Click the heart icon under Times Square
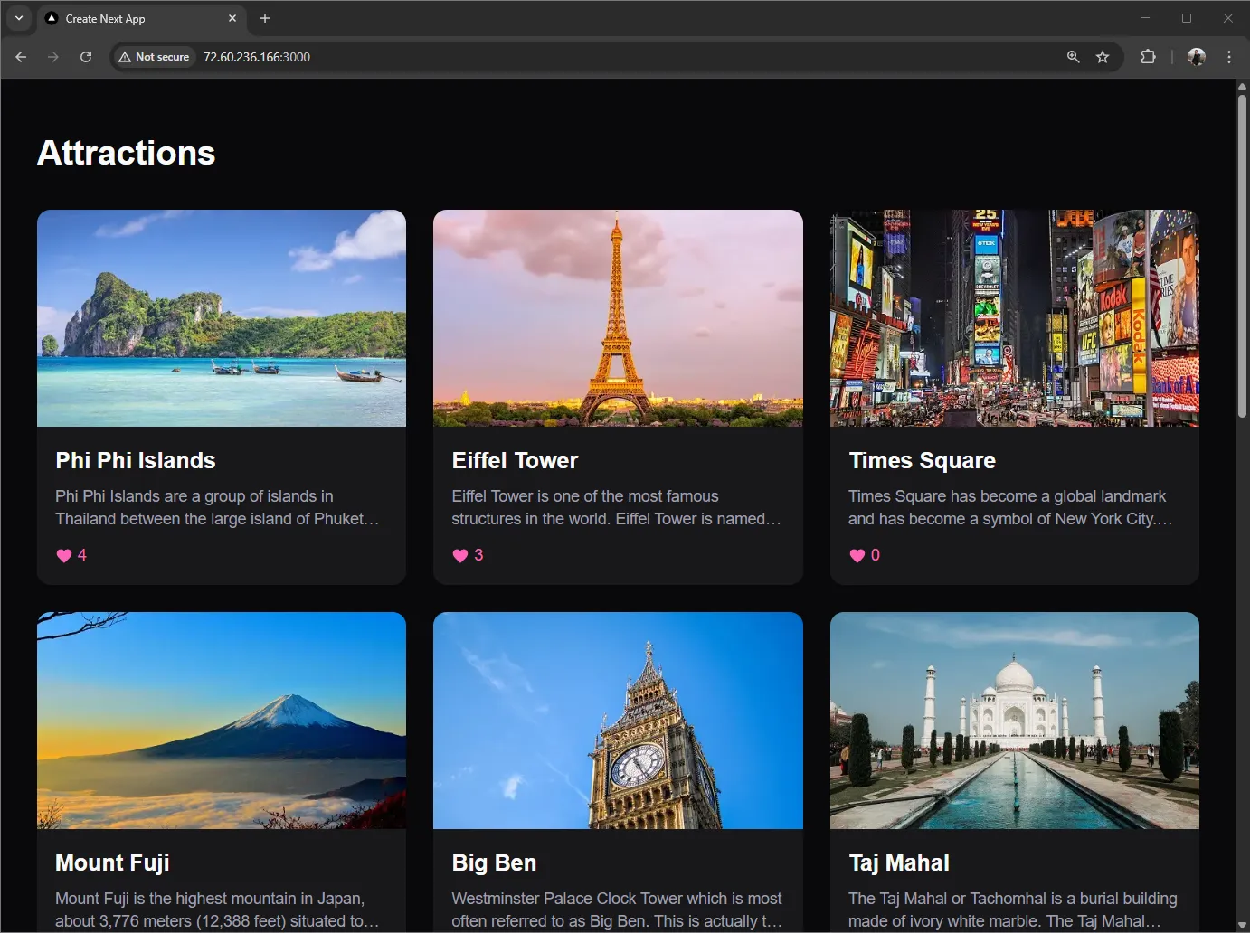The image size is (1250, 933). [857, 555]
